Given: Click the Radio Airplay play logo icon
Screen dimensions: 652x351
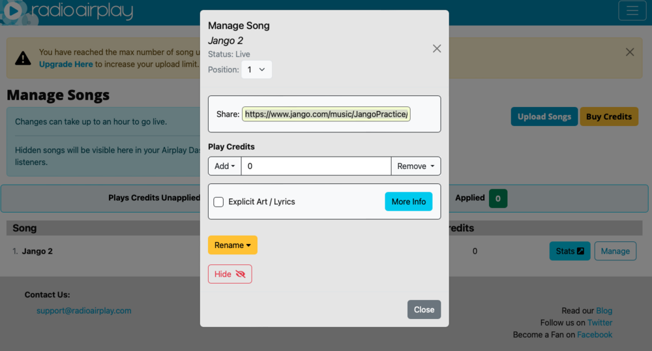Looking at the screenshot, I should tap(13, 11).
